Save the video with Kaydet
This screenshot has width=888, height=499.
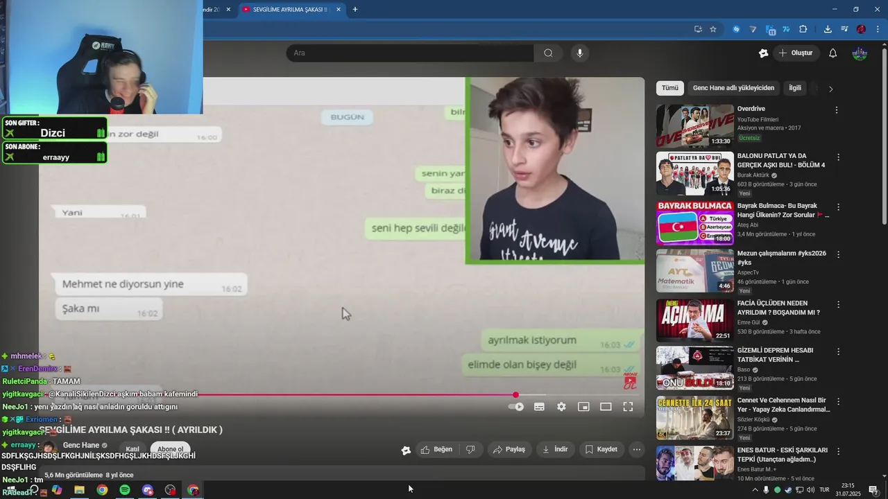coord(601,449)
